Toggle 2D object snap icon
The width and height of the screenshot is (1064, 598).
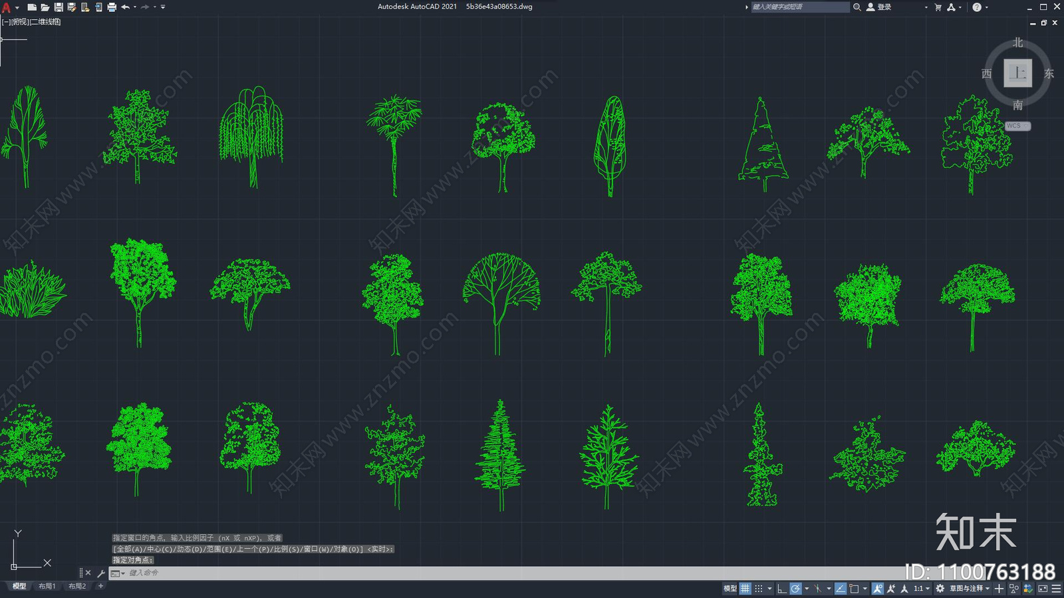[854, 589]
